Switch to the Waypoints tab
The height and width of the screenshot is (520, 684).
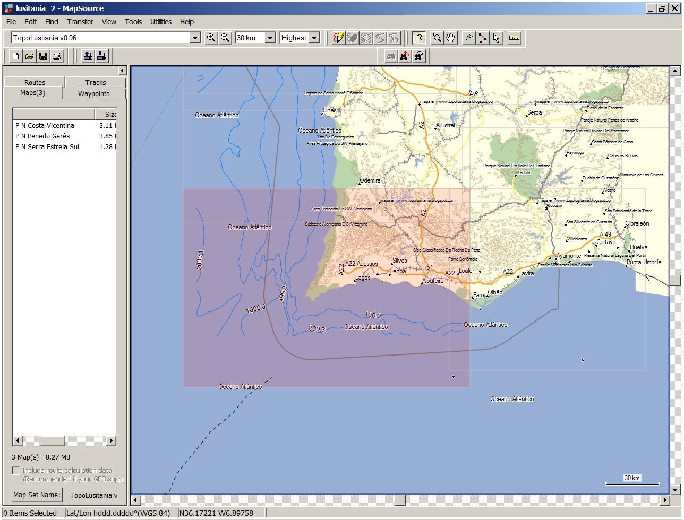click(x=94, y=93)
